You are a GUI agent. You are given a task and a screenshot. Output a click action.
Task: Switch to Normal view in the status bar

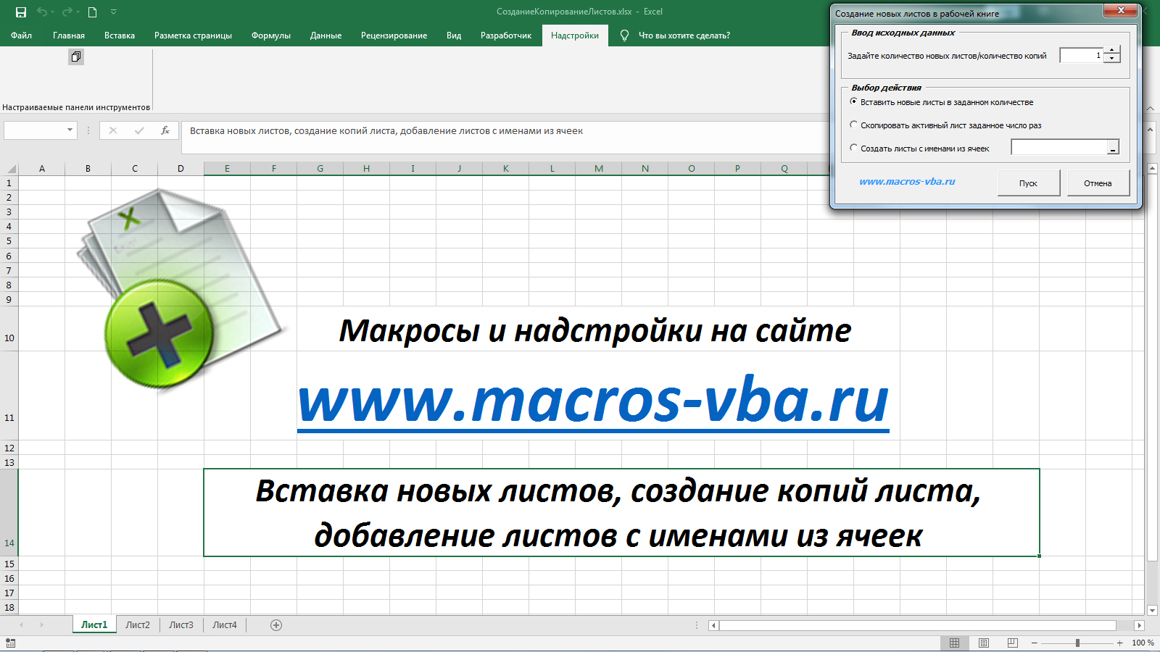953,642
